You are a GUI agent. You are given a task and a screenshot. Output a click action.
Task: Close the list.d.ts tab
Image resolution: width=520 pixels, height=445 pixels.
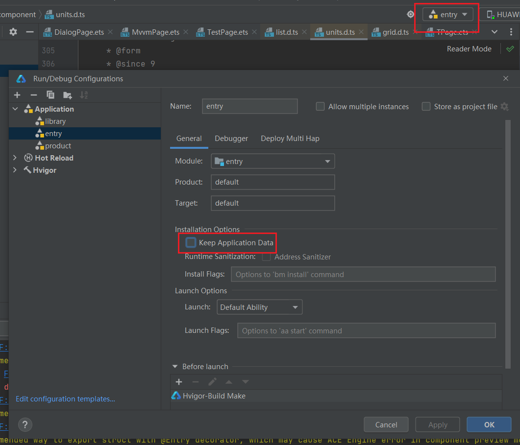[x=304, y=32]
